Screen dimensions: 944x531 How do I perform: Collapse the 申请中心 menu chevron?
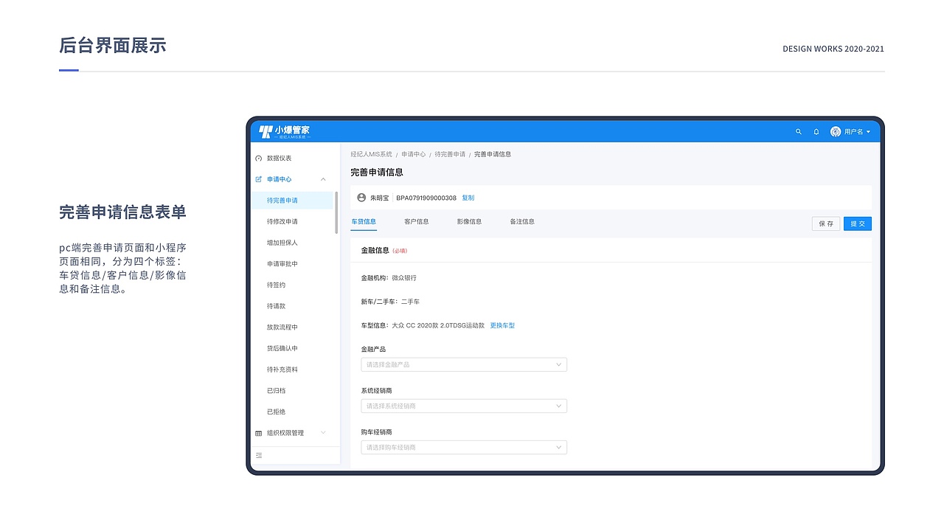[x=322, y=179]
